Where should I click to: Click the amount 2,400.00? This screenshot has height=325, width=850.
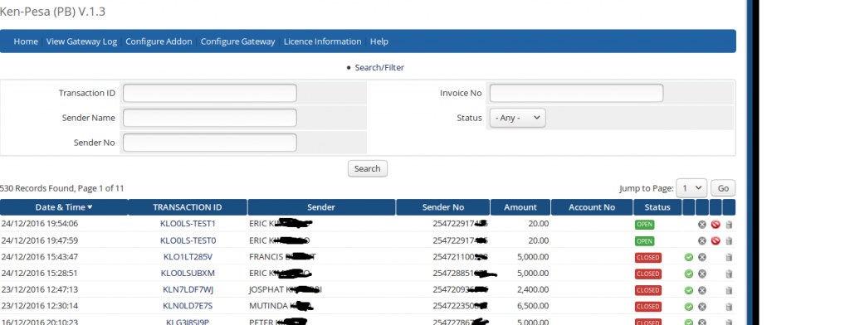coord(533,289)
